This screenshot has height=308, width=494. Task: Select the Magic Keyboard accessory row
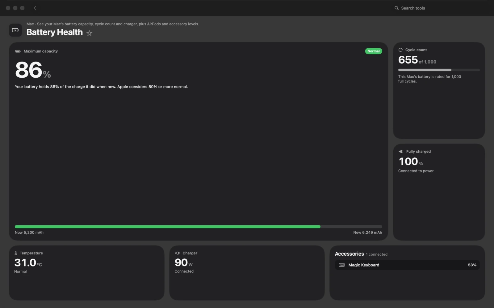coord(407,265)
